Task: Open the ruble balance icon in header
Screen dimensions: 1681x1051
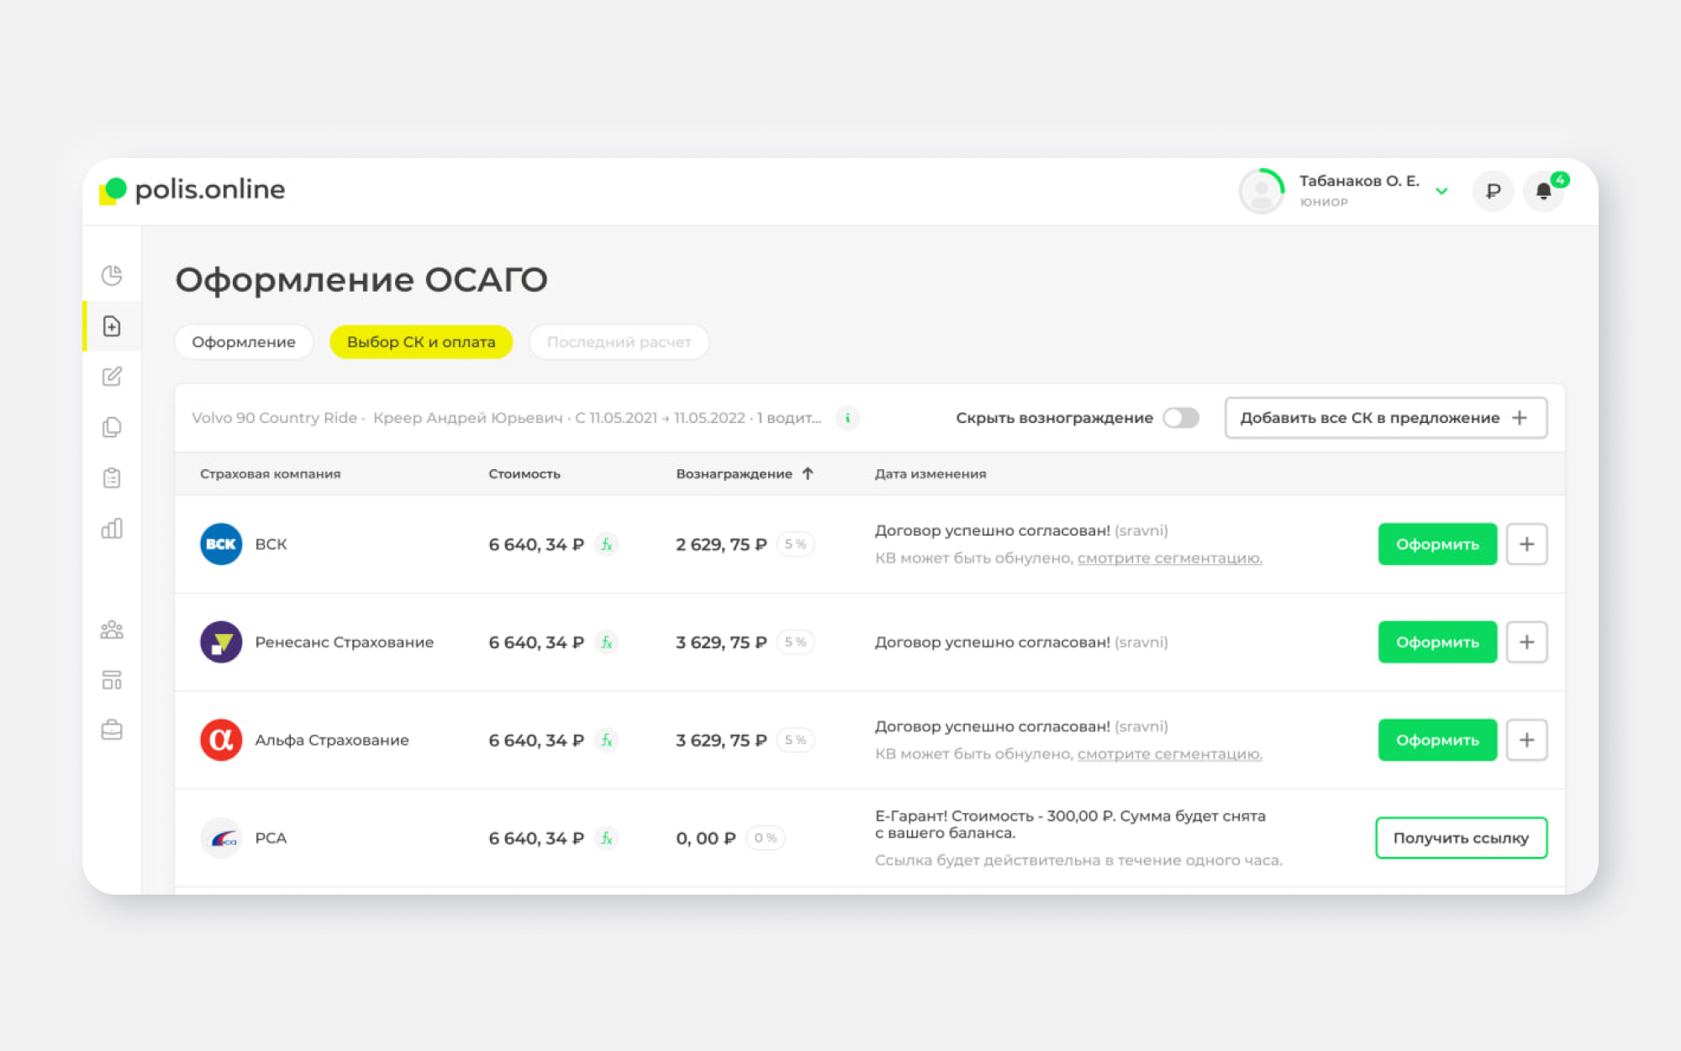Action: [x=1493, y=192]
